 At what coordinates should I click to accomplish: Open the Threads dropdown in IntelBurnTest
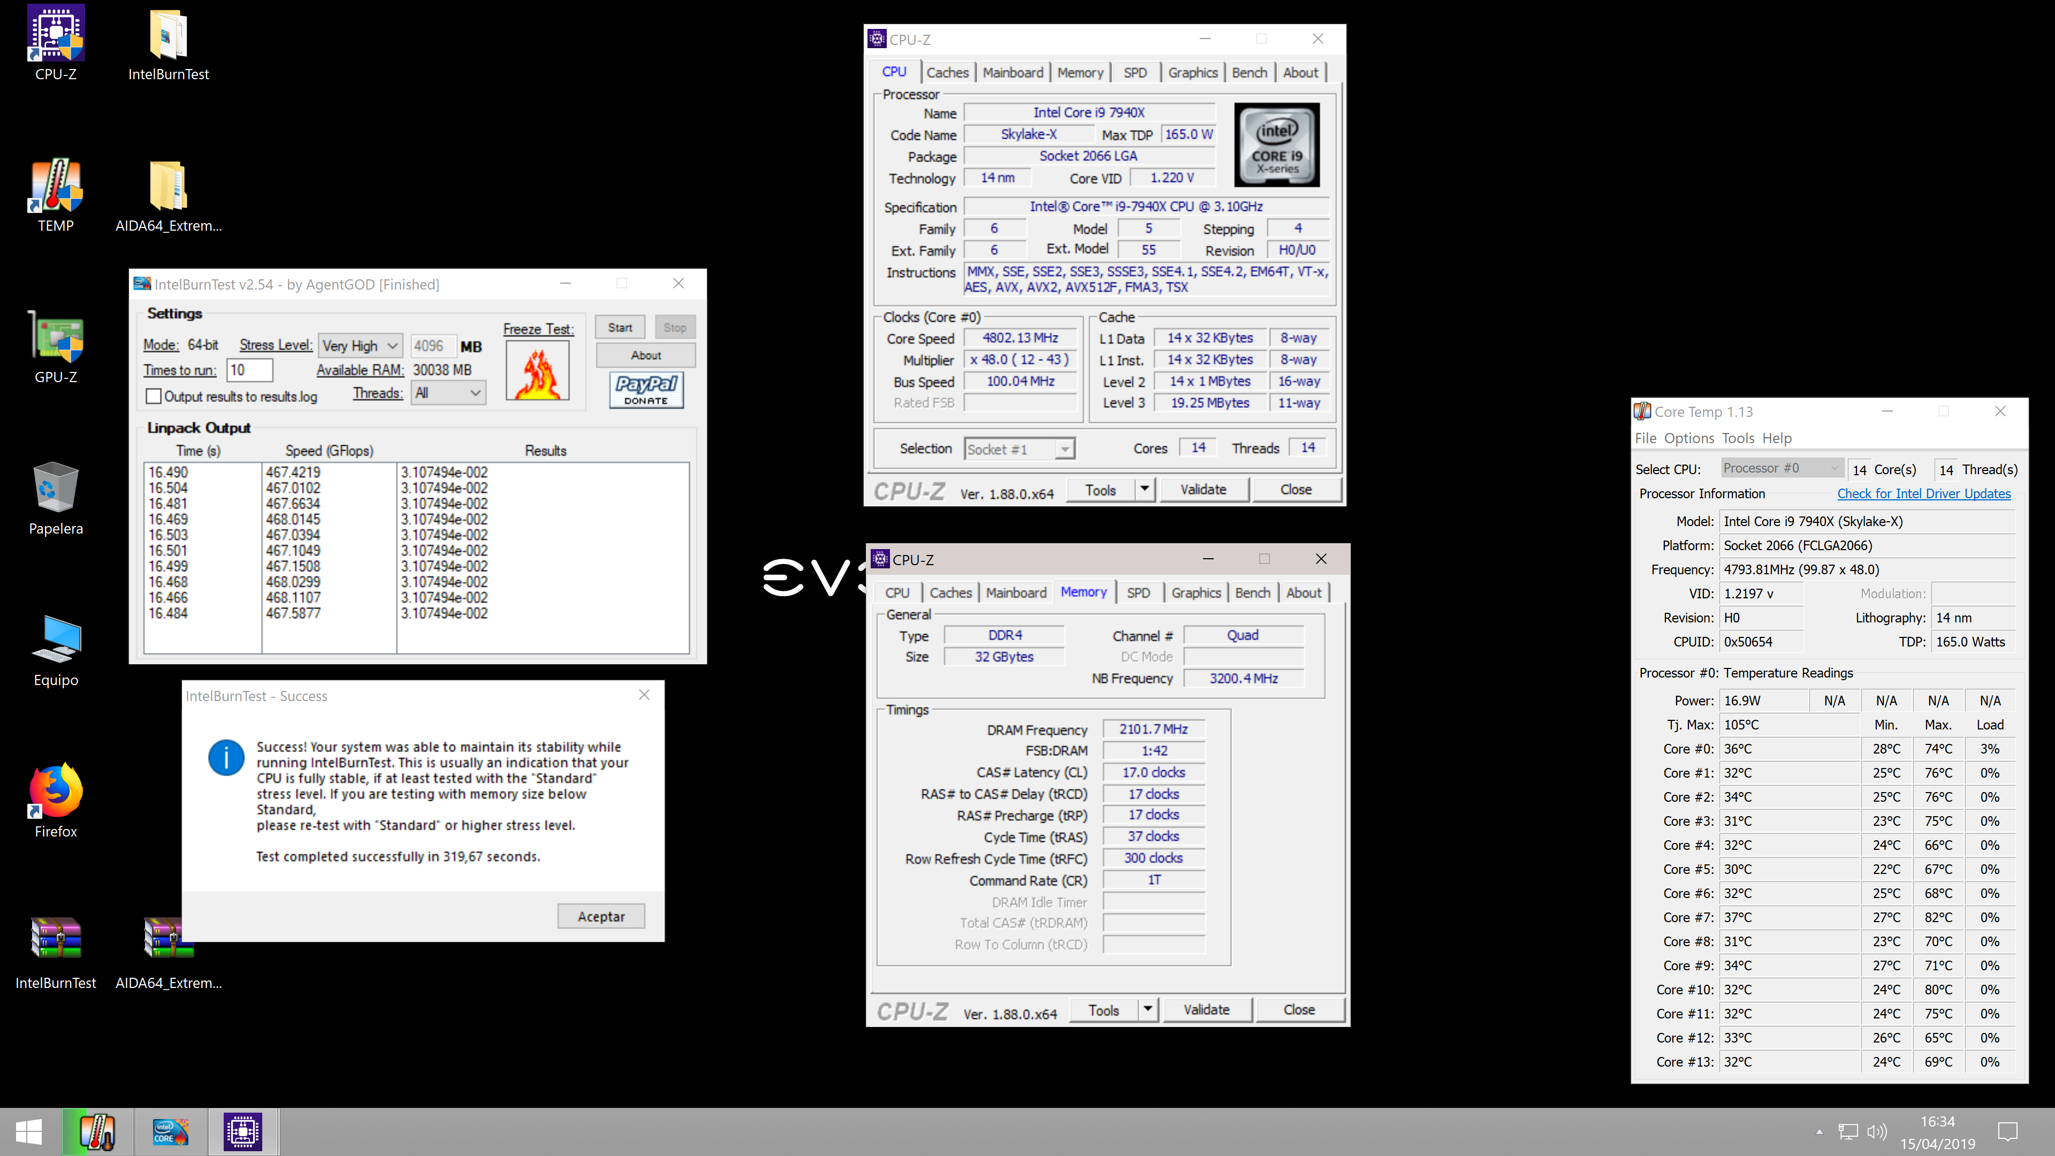[448, 392]
